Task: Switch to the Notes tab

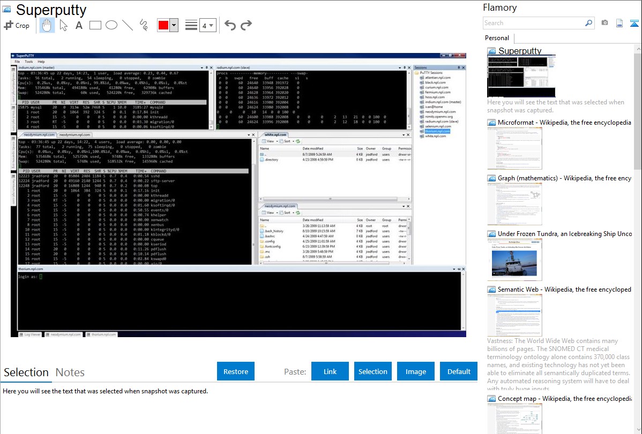Action: [70, 372]
